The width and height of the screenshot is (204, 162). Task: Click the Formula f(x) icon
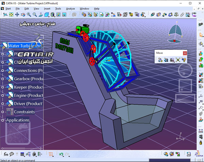pos(6,154)
